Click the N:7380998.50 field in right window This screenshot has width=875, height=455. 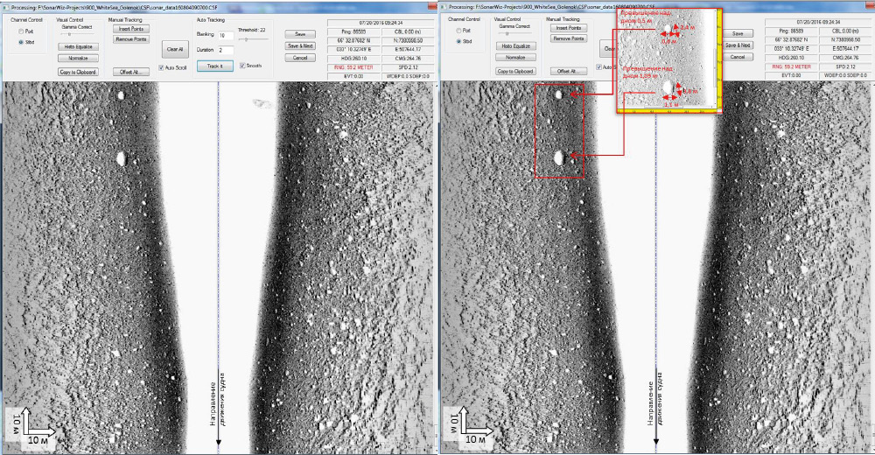[844, 40]
